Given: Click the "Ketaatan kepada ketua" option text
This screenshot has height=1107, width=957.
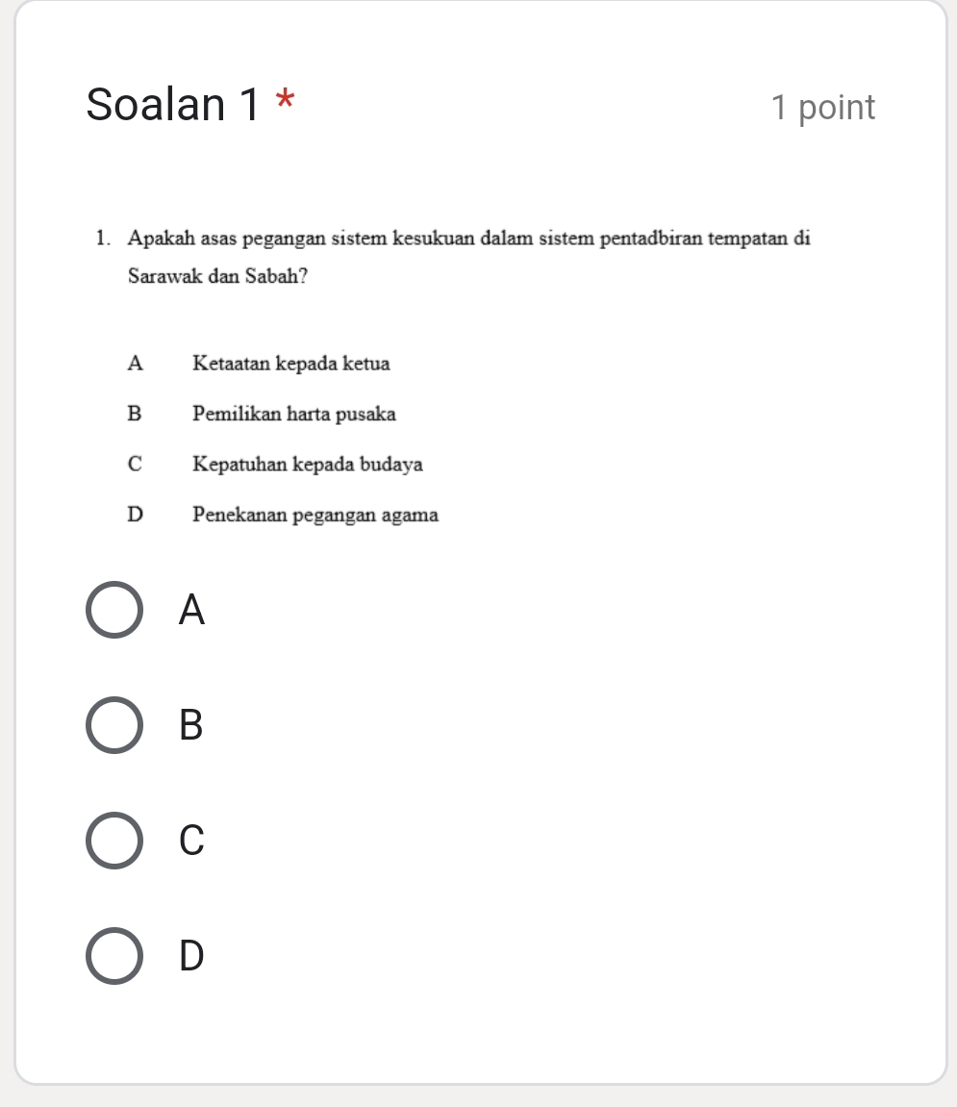Looking at the screenshot, I should click(291, 364).
